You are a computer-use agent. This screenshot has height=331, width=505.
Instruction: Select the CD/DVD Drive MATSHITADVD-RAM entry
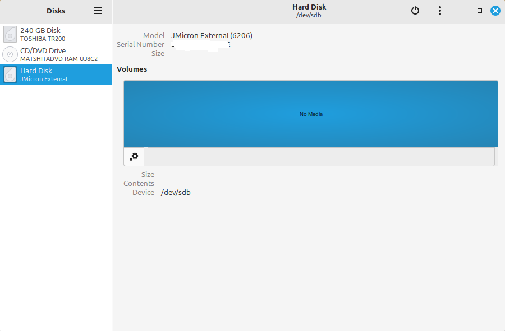click(x=56, y=54)
